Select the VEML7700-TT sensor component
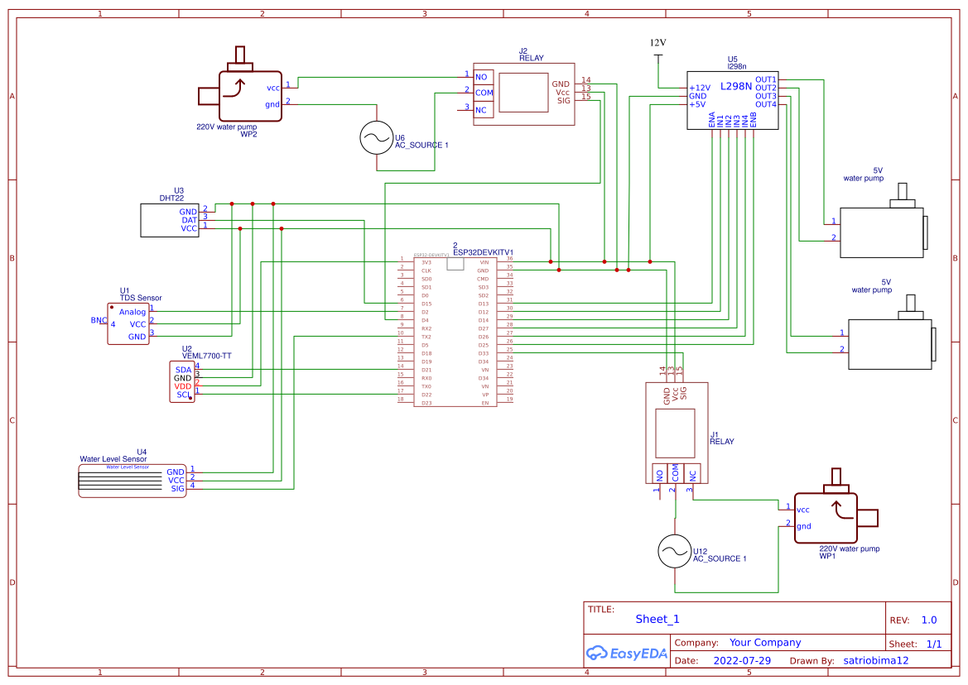Screen dimensions: 968x685 pos(182,381)
